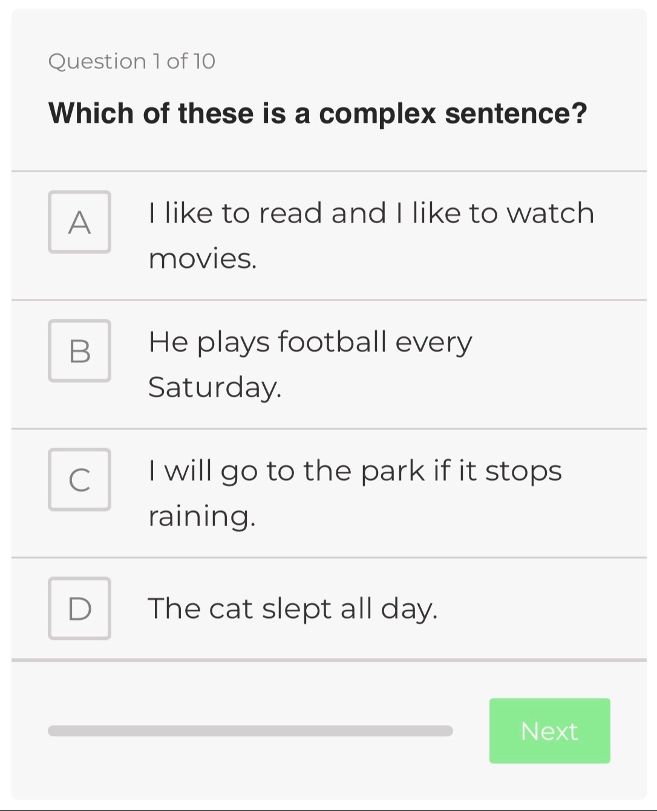Click the "Which of these is a complex sentence?" heading
657x811 pixels.
click(x=318, y=113)
